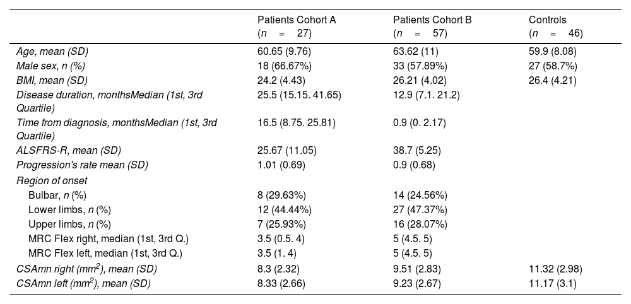The width and height of the screenshot is (631, 304).
Task: Click the CSAmn left row label
Action: pos(77,284)
